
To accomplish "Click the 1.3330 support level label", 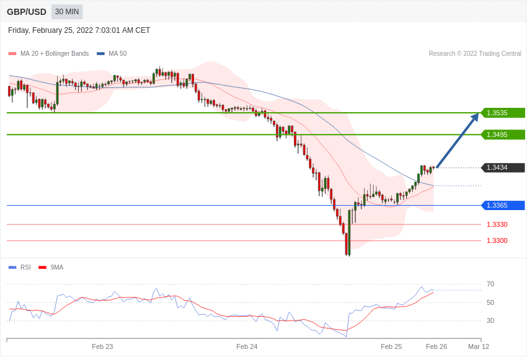I will pyautogui.click(x=497, y=224).
